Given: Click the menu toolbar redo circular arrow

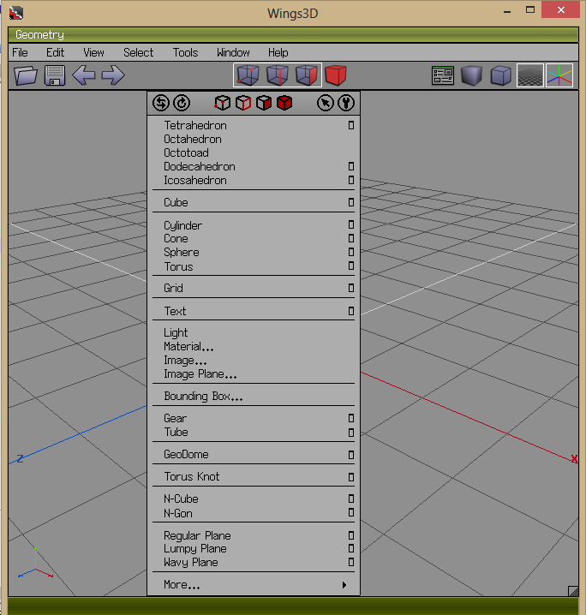Looking at the screenshot, I should 182,103.
